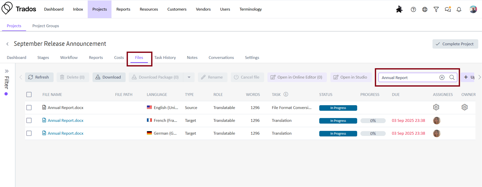This screenshot has height=187, width=482.
Task: Select the French Annual Report.docx checkbox
Action: click(29, 121)
